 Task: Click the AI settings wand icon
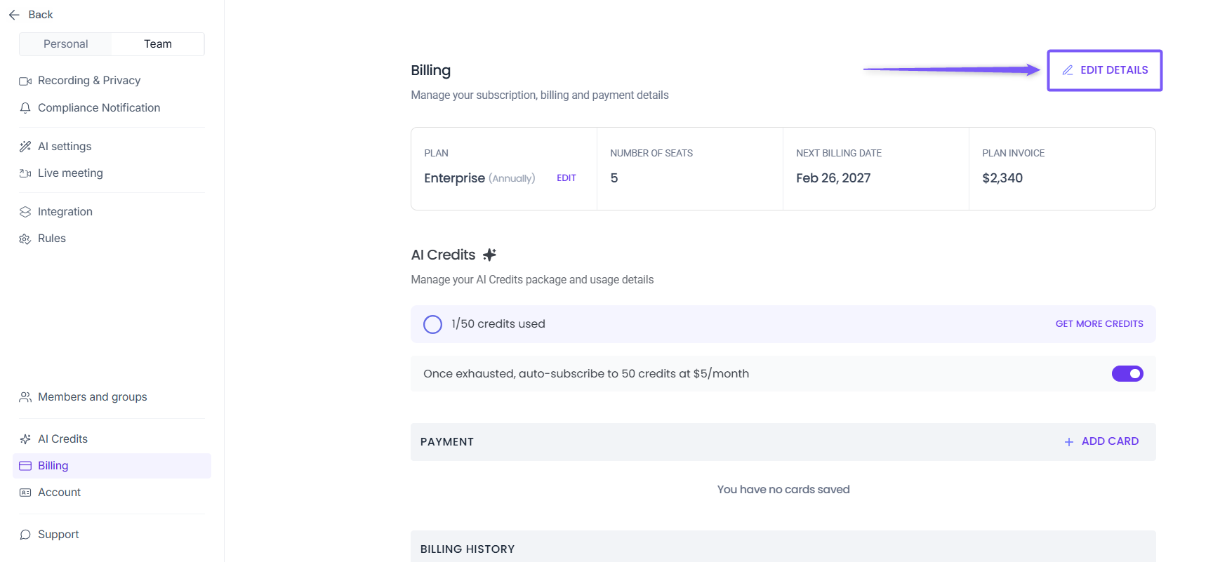25,147
